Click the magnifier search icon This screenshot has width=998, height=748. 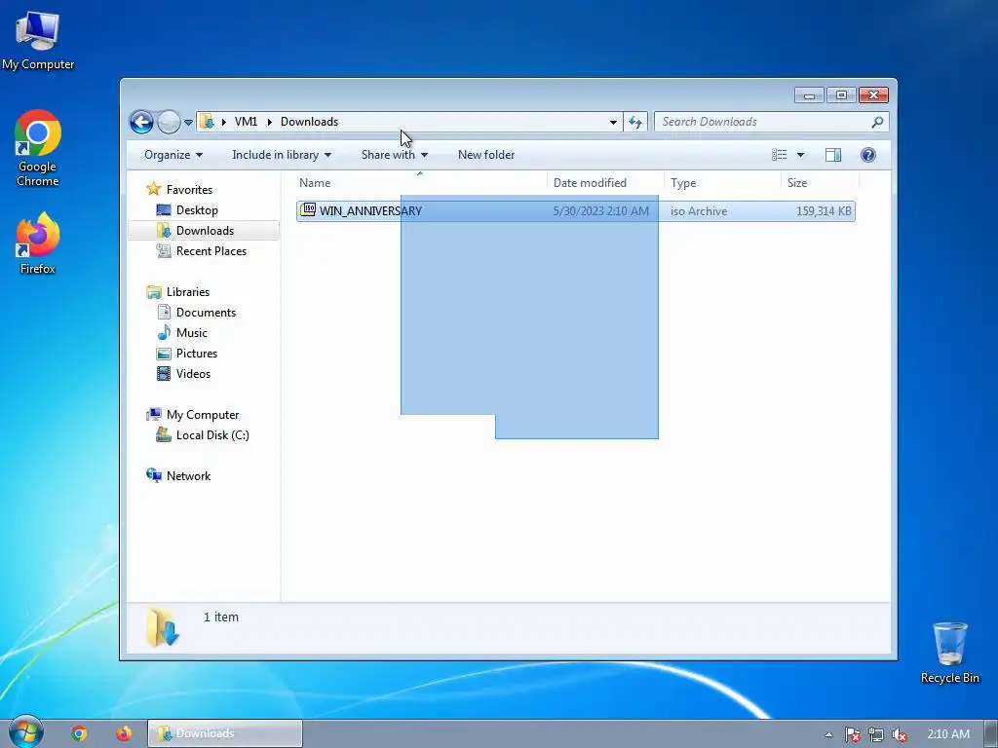[x=877, y=122]
